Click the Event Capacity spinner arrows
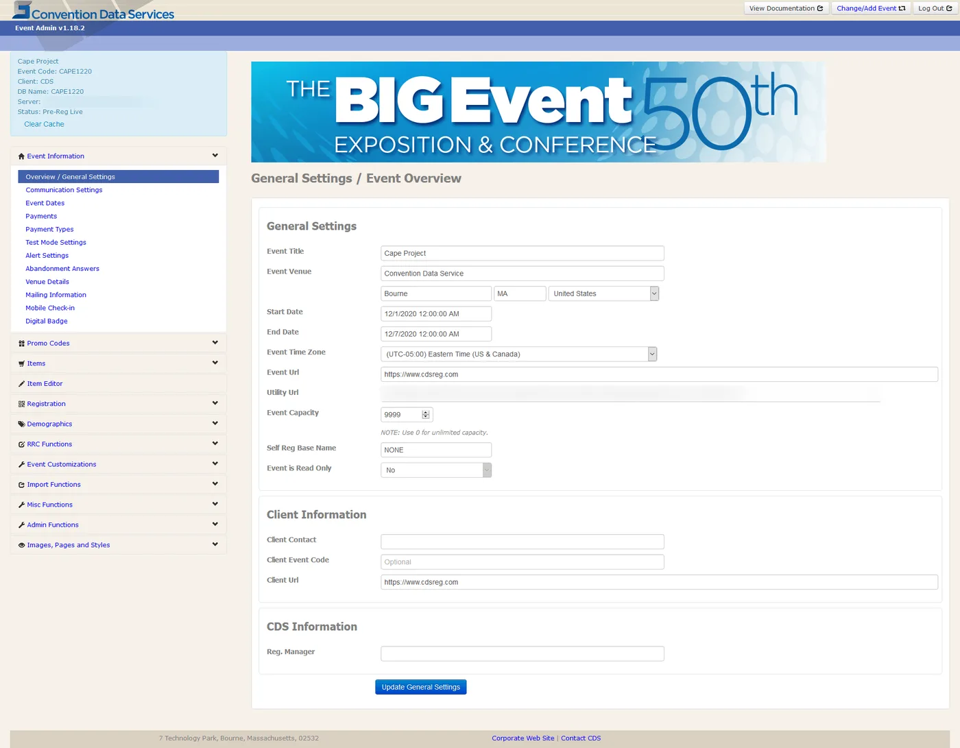This screenshot has height=748, width=960. (x=426, y=415)
